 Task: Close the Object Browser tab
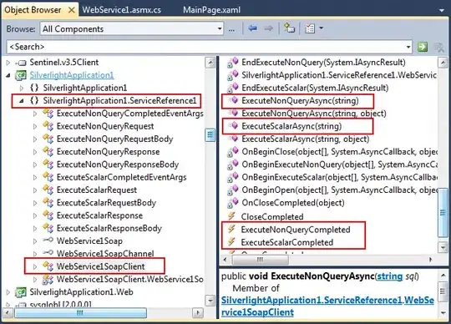click(x=72, y=10)
